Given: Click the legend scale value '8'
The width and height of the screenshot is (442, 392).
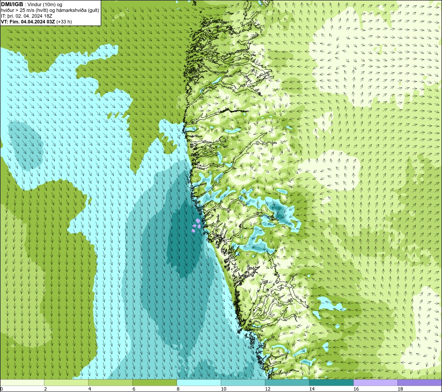Looking at the screenshot, I should point(178,389).
